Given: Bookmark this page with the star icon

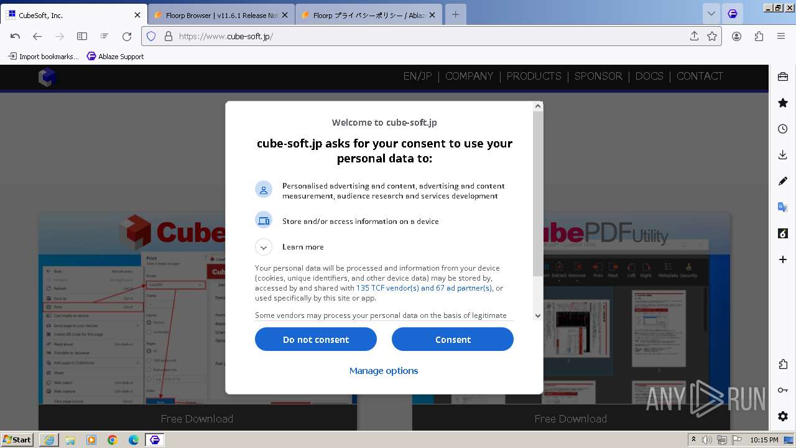Looking at the screenshot, I should [x=712, y=36].
